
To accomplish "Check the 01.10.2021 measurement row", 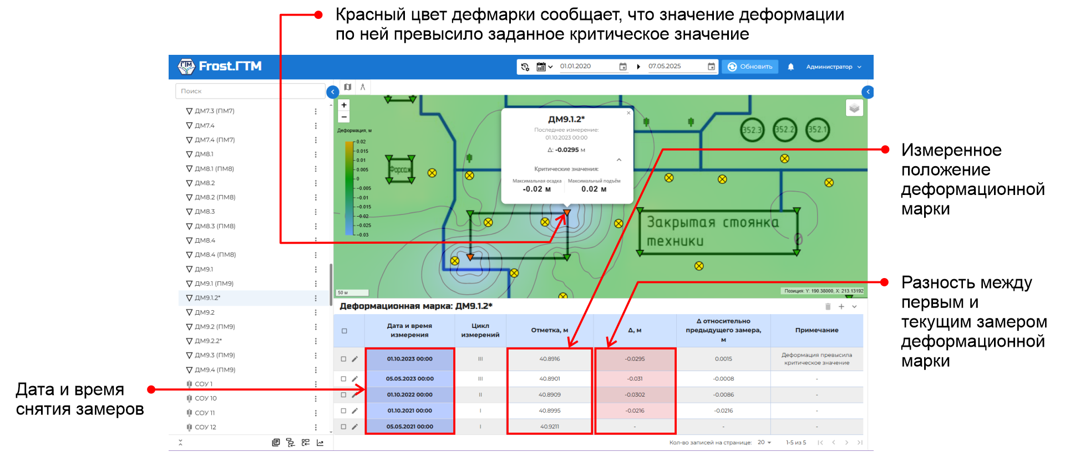I will click(344, 411).
